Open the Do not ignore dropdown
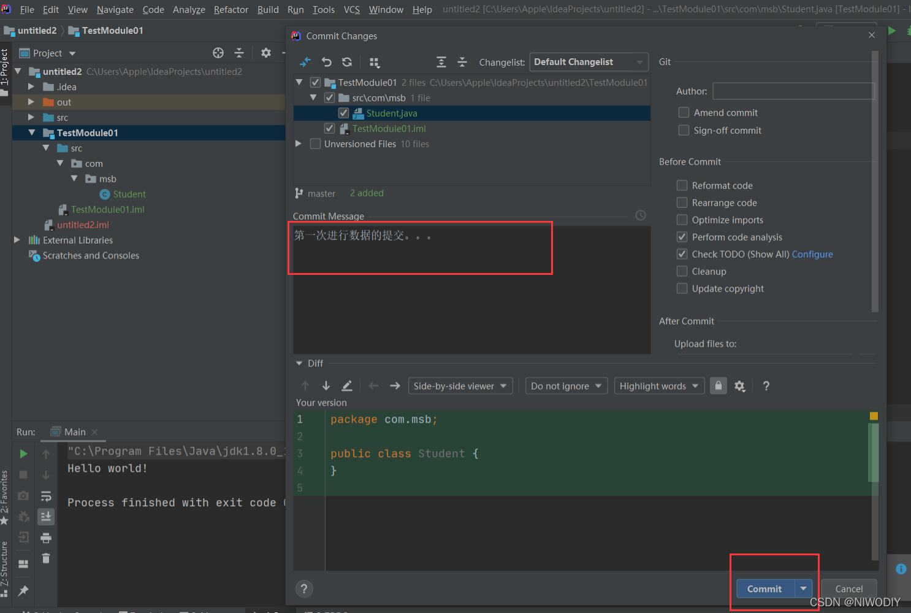Viewport: 911px width, 613px height. 566,386
